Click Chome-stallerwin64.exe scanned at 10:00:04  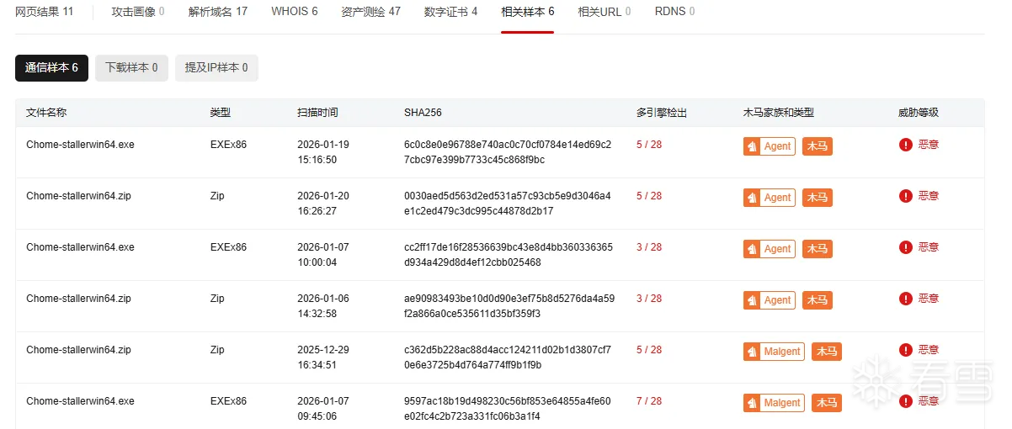(x=80, y=247)
